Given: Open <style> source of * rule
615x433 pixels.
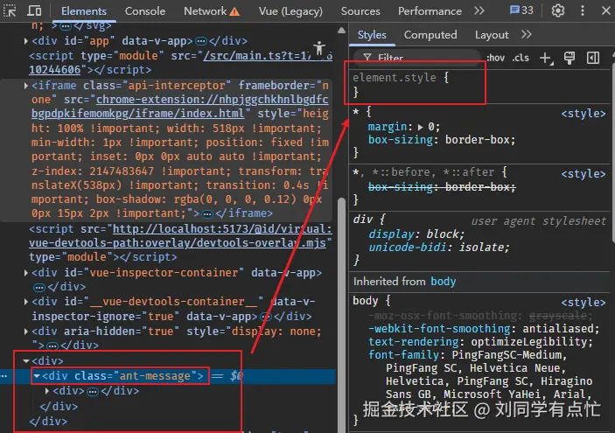Looking at the screenshot, I should [x=584, y=114].
